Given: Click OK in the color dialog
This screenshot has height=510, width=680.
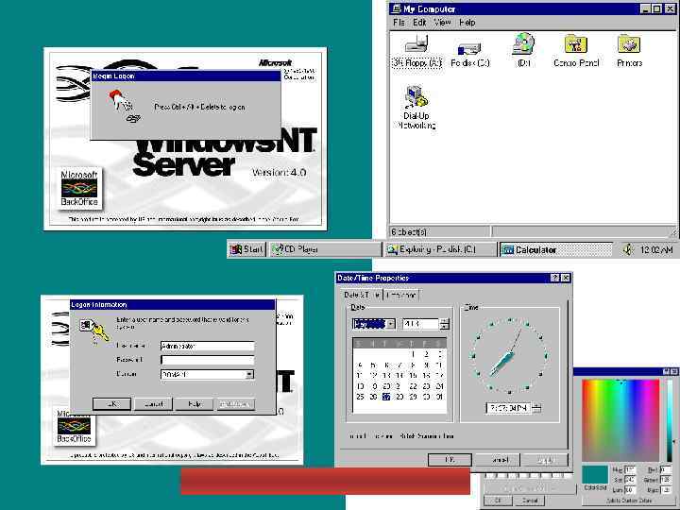Looking at the screenshot, I should coord(498,501).
